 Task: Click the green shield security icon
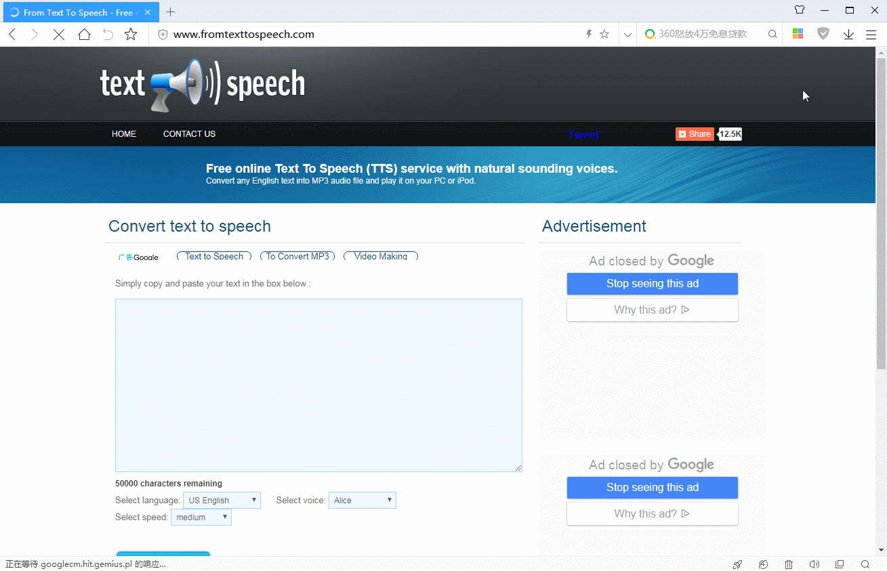coord(823,34)
